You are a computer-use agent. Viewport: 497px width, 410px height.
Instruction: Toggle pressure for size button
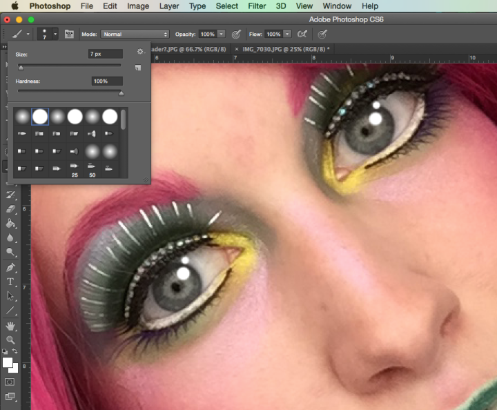[x=322, y=35]
